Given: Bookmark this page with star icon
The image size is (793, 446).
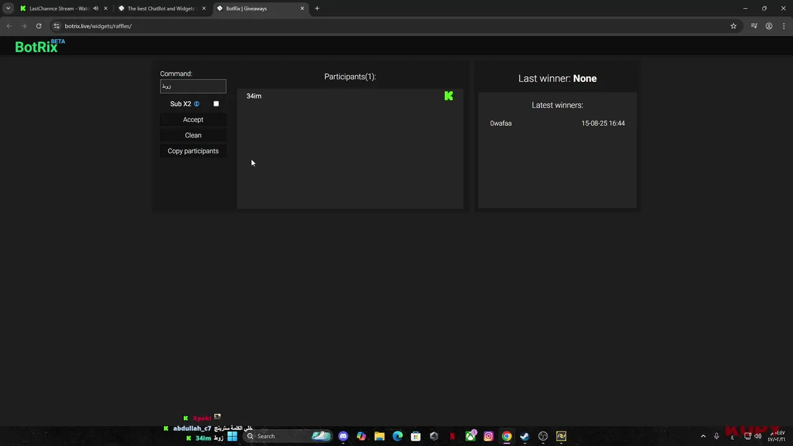Looking at the screenshot, I should (734, 26).
